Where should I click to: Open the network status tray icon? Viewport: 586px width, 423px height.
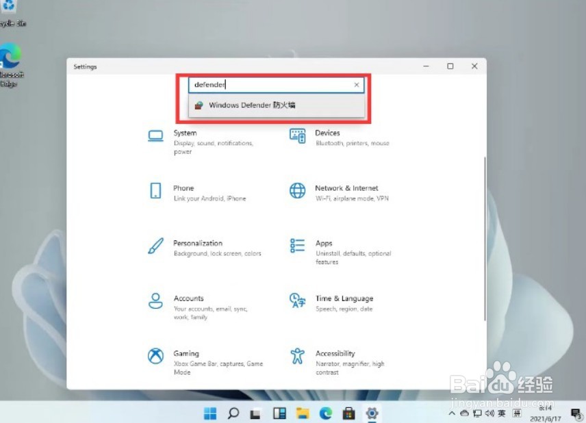click(x=477, y=413)
